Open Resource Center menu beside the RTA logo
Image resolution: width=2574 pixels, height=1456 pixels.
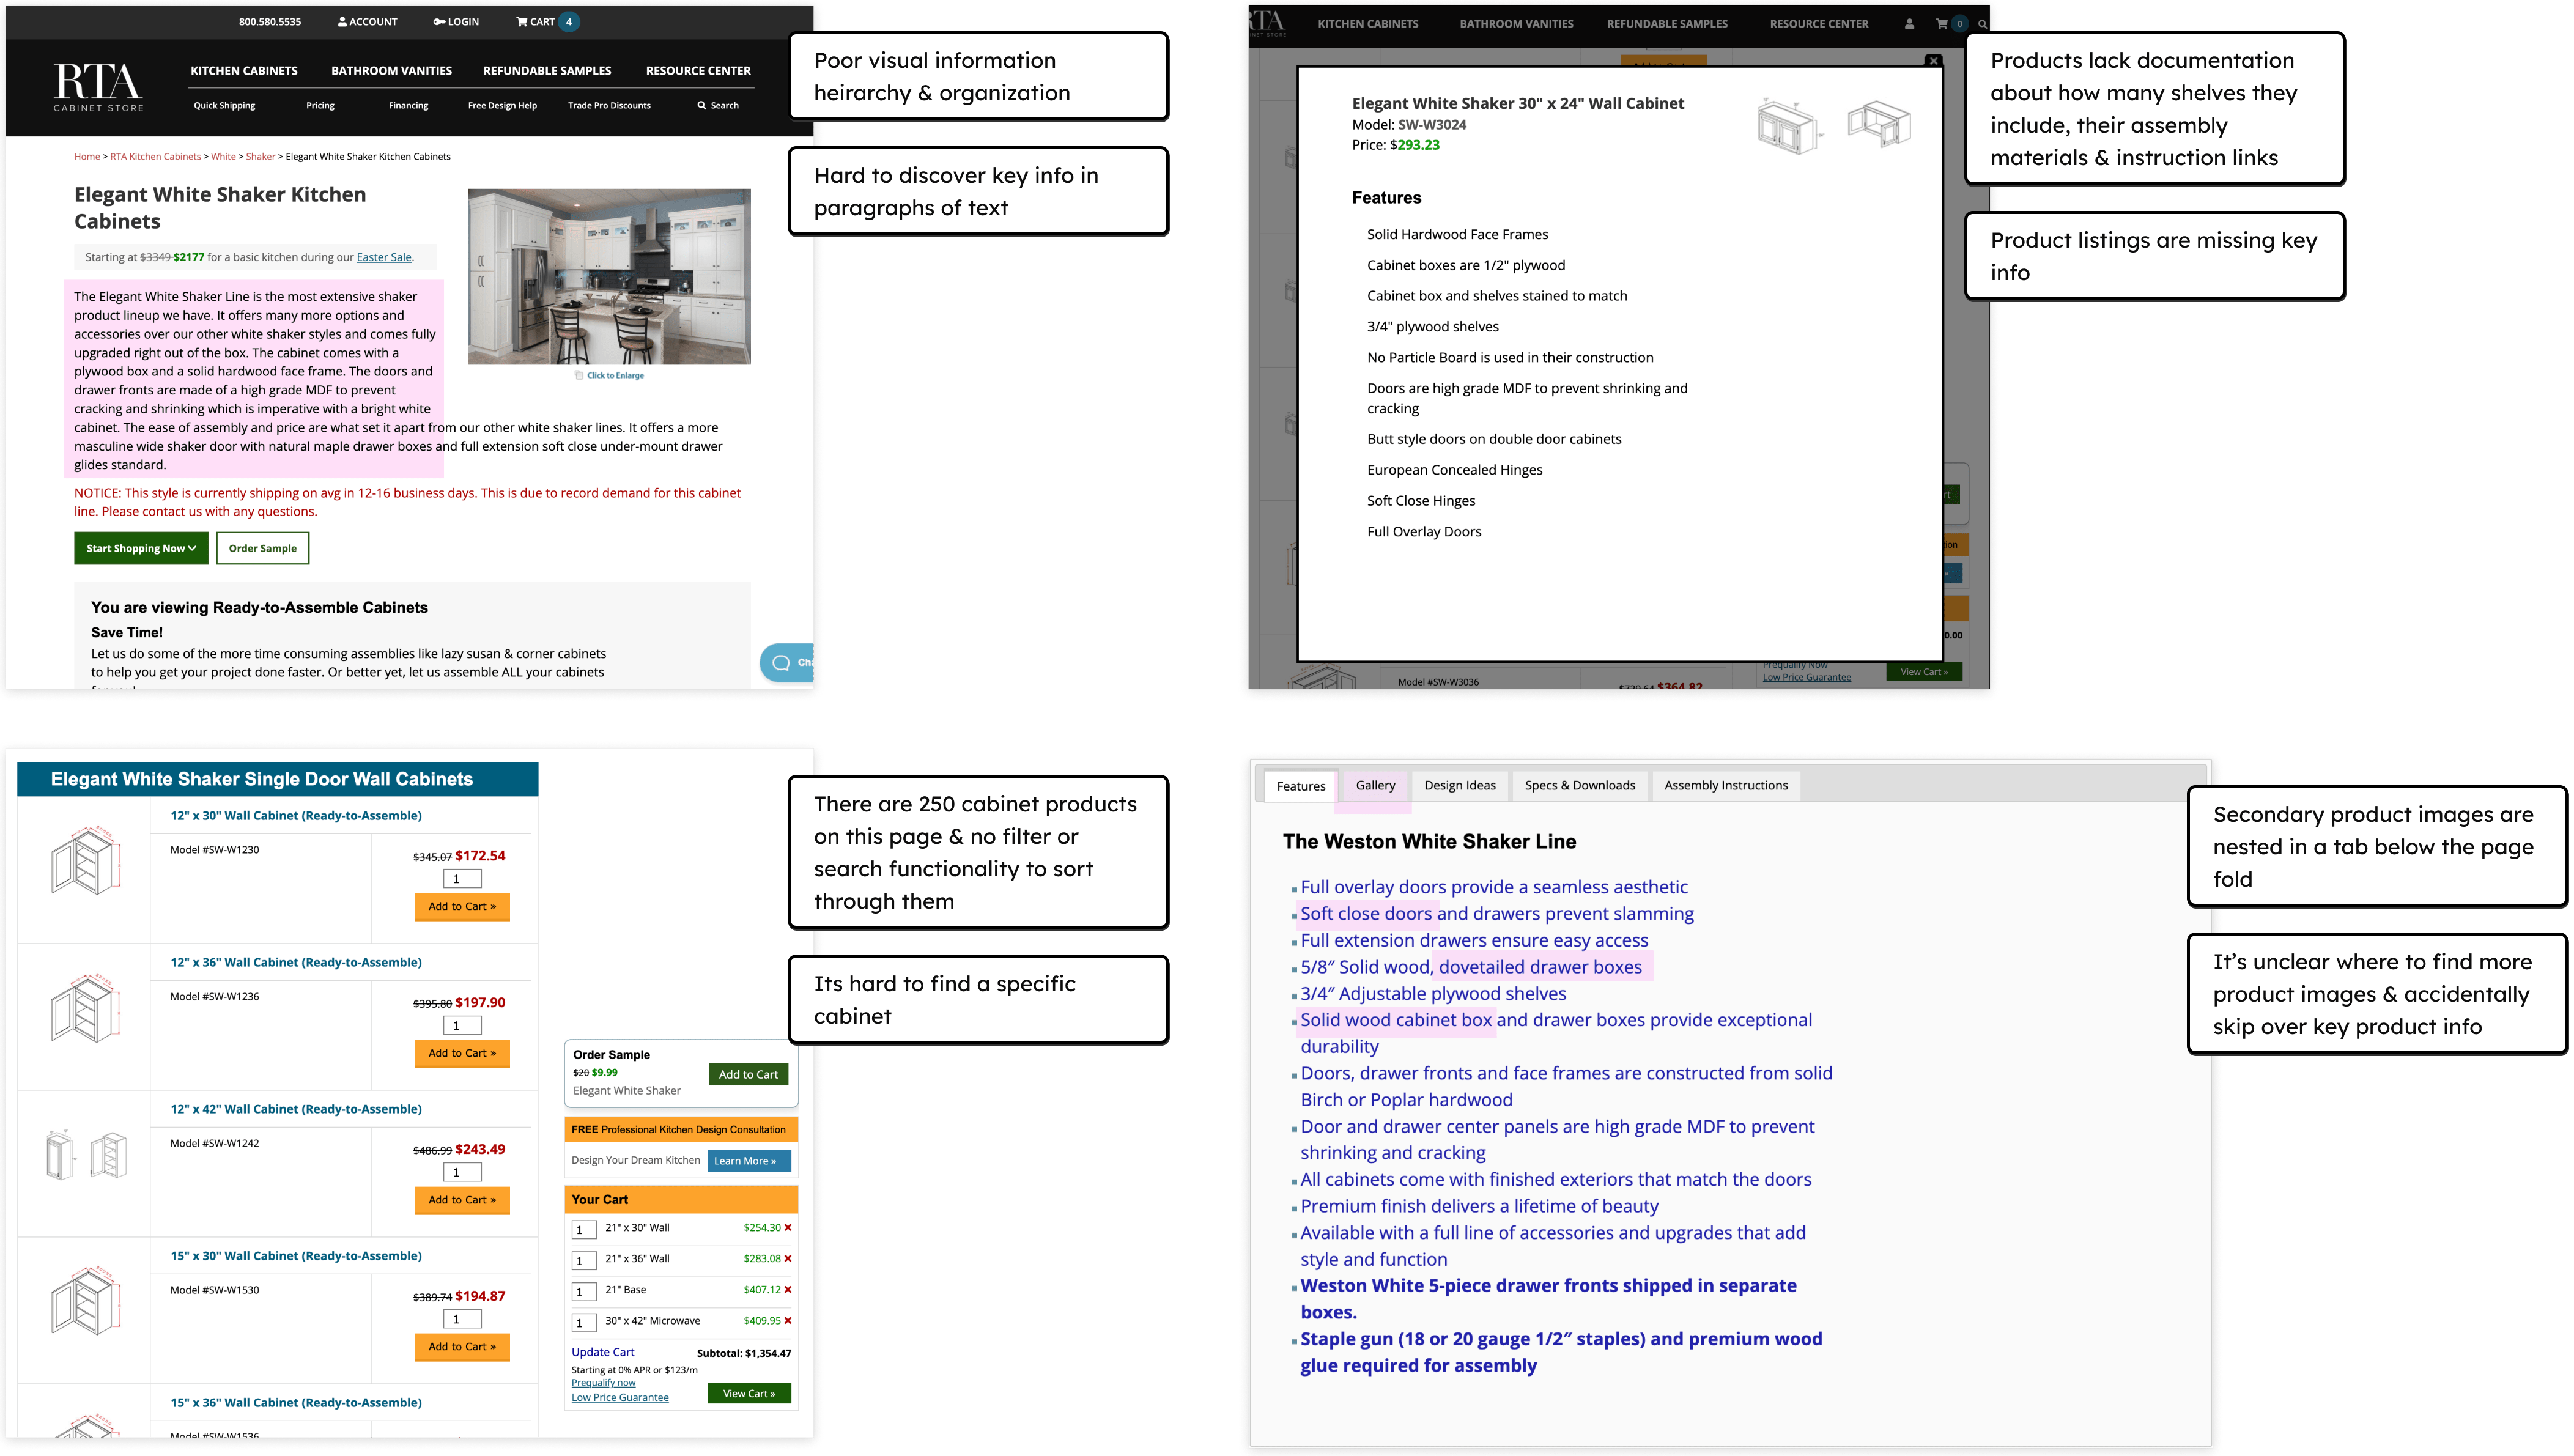(698, 71)
